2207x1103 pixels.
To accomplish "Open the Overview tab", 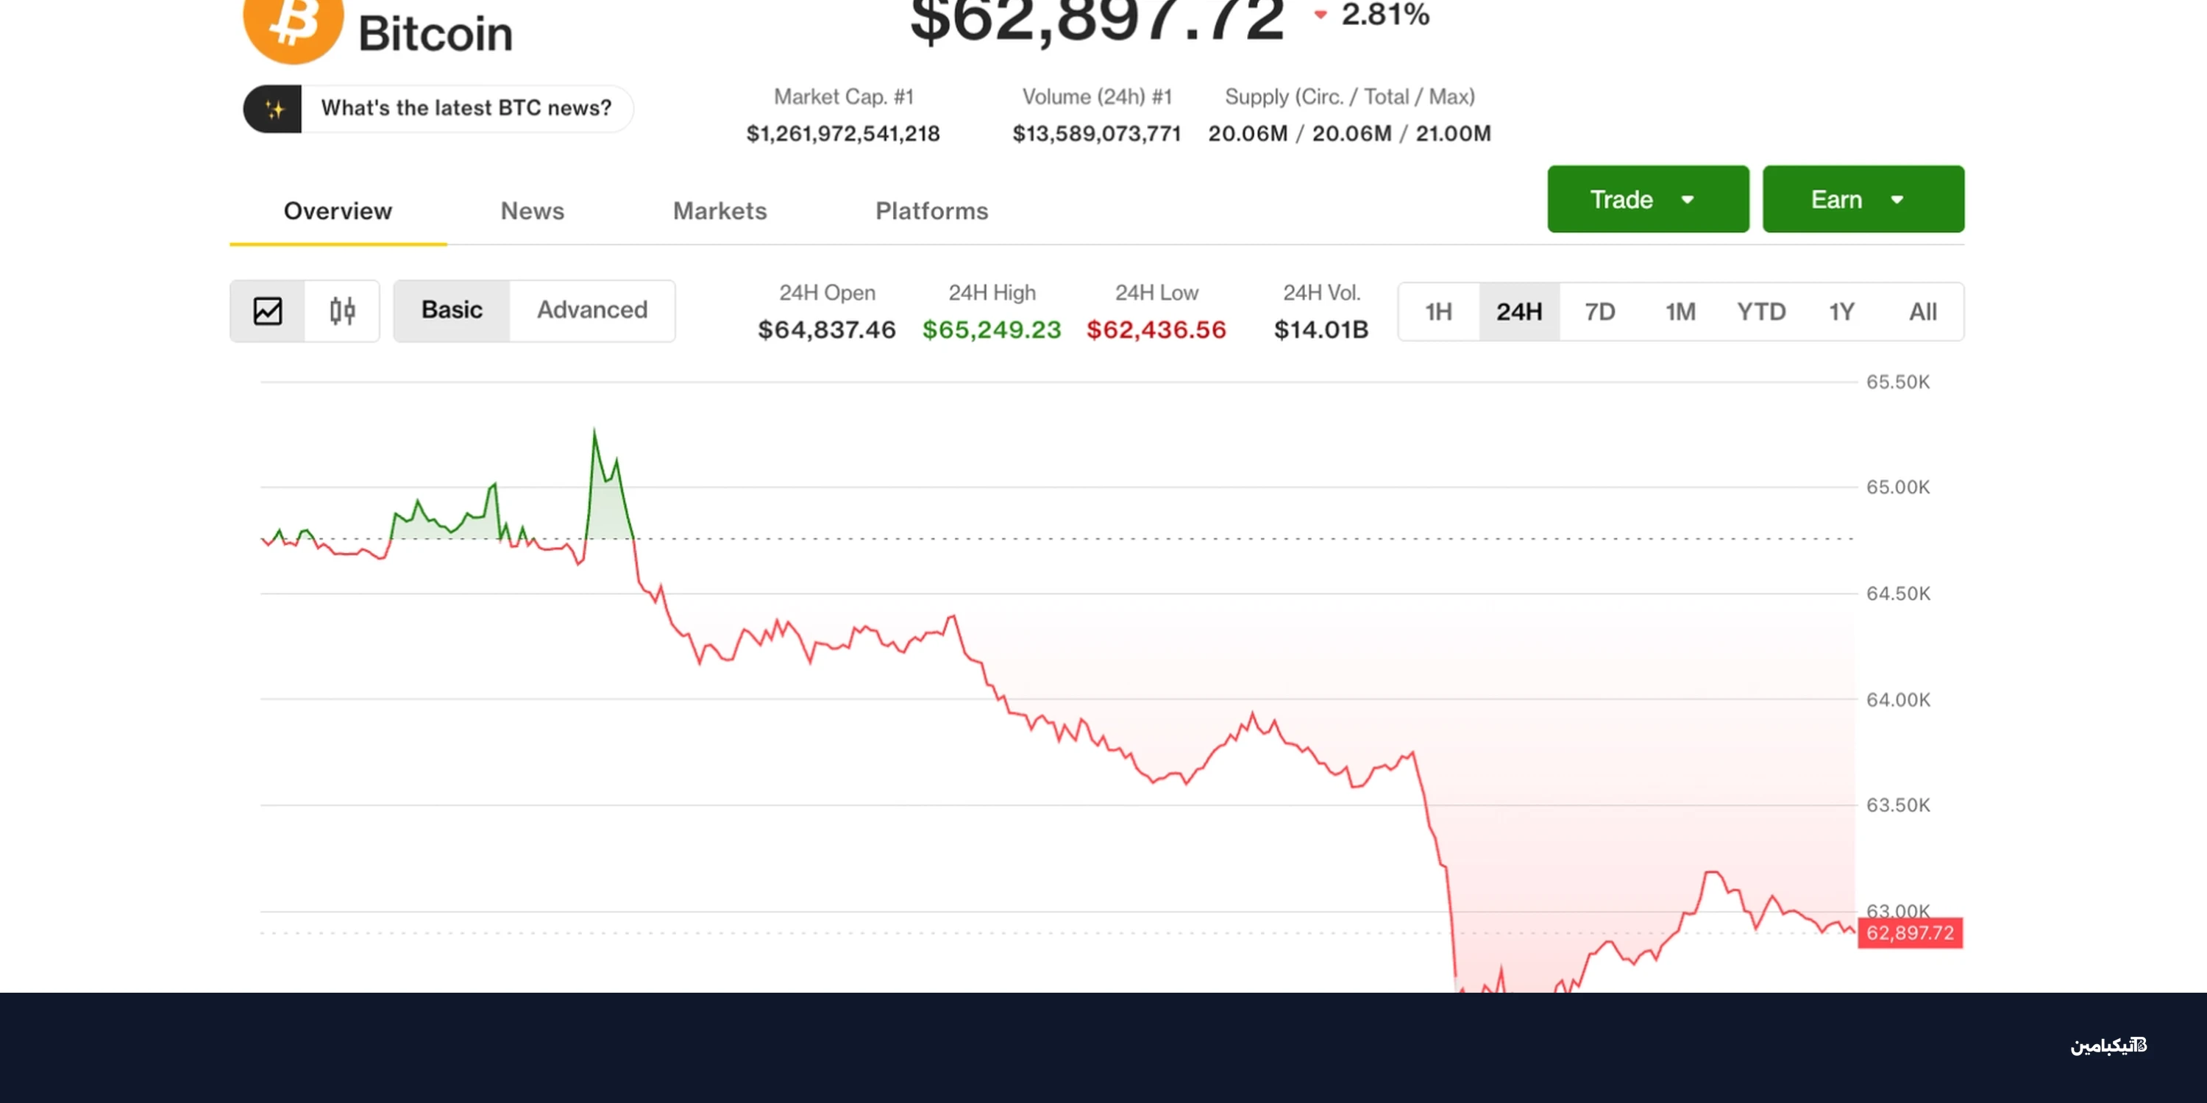I will (x=338, y=212).
